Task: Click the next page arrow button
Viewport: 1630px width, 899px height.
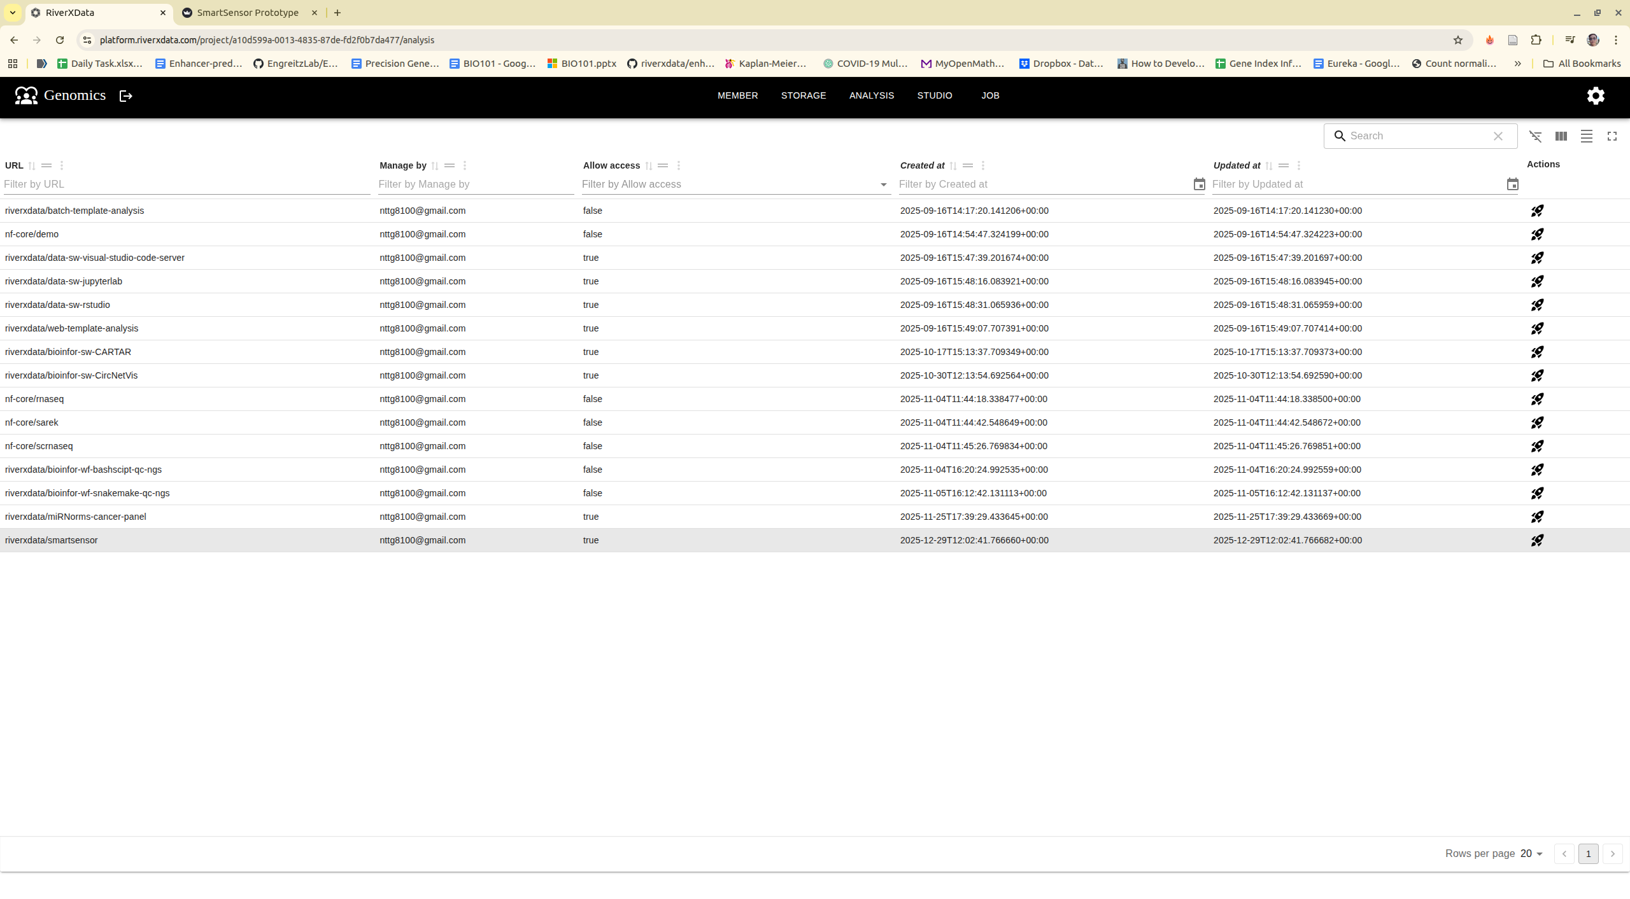Action: click(x=1612, y=854)
